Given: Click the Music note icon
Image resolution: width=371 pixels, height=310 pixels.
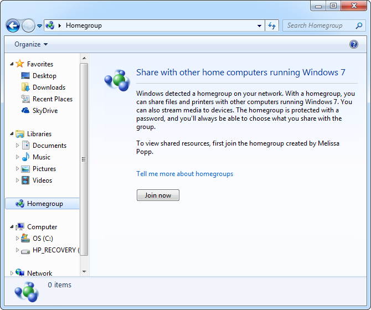Looking at the screenshot, I should tap(25, 157).
